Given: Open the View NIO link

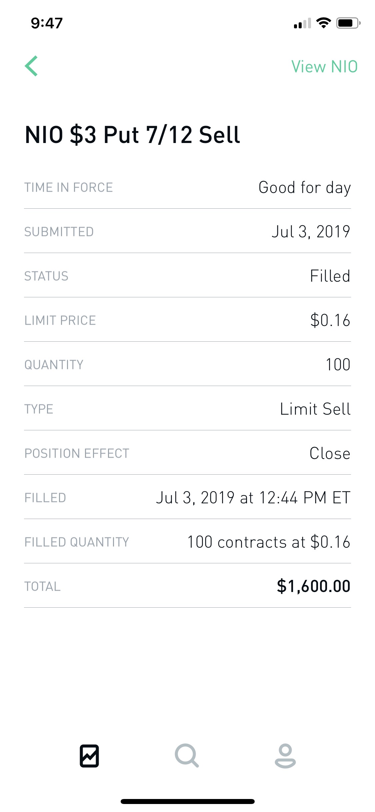Looking at the screenshot, I should (324, 67).
